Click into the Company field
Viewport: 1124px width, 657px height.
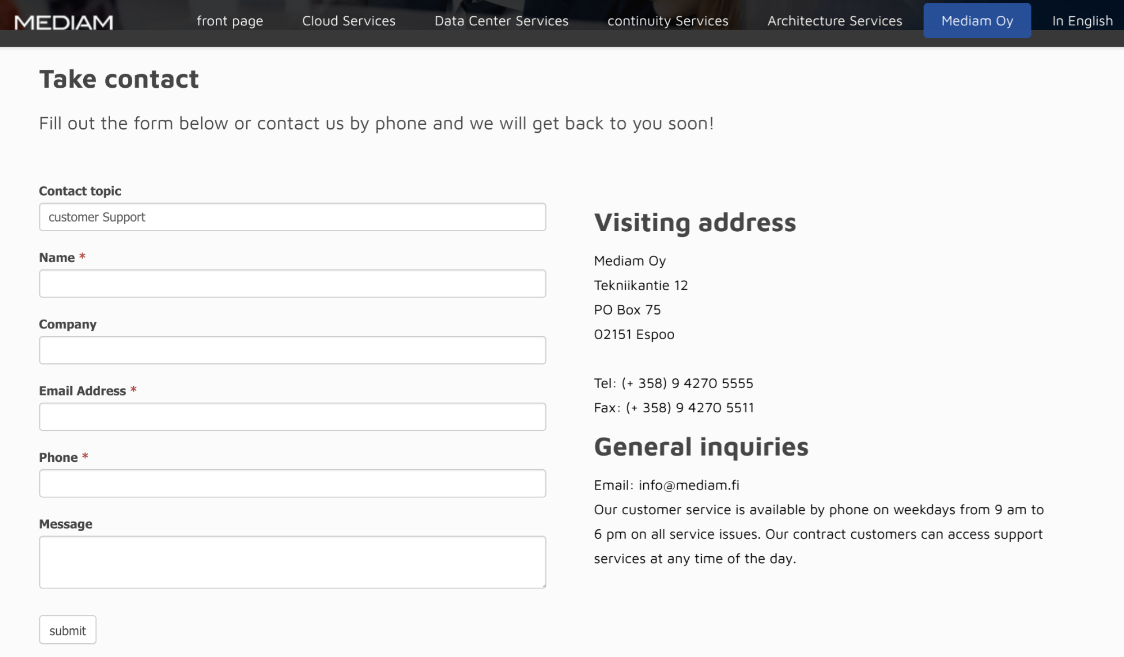[292, 350]
